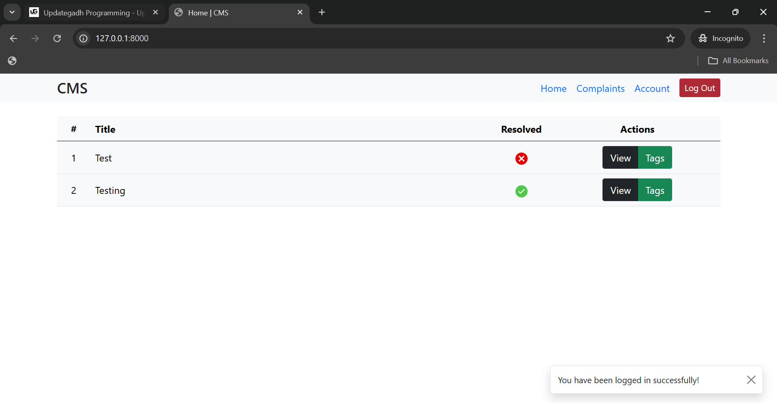The width and height of the screenshot is (777, 403).
Task: Reload the current page
Action: (57, 38)
